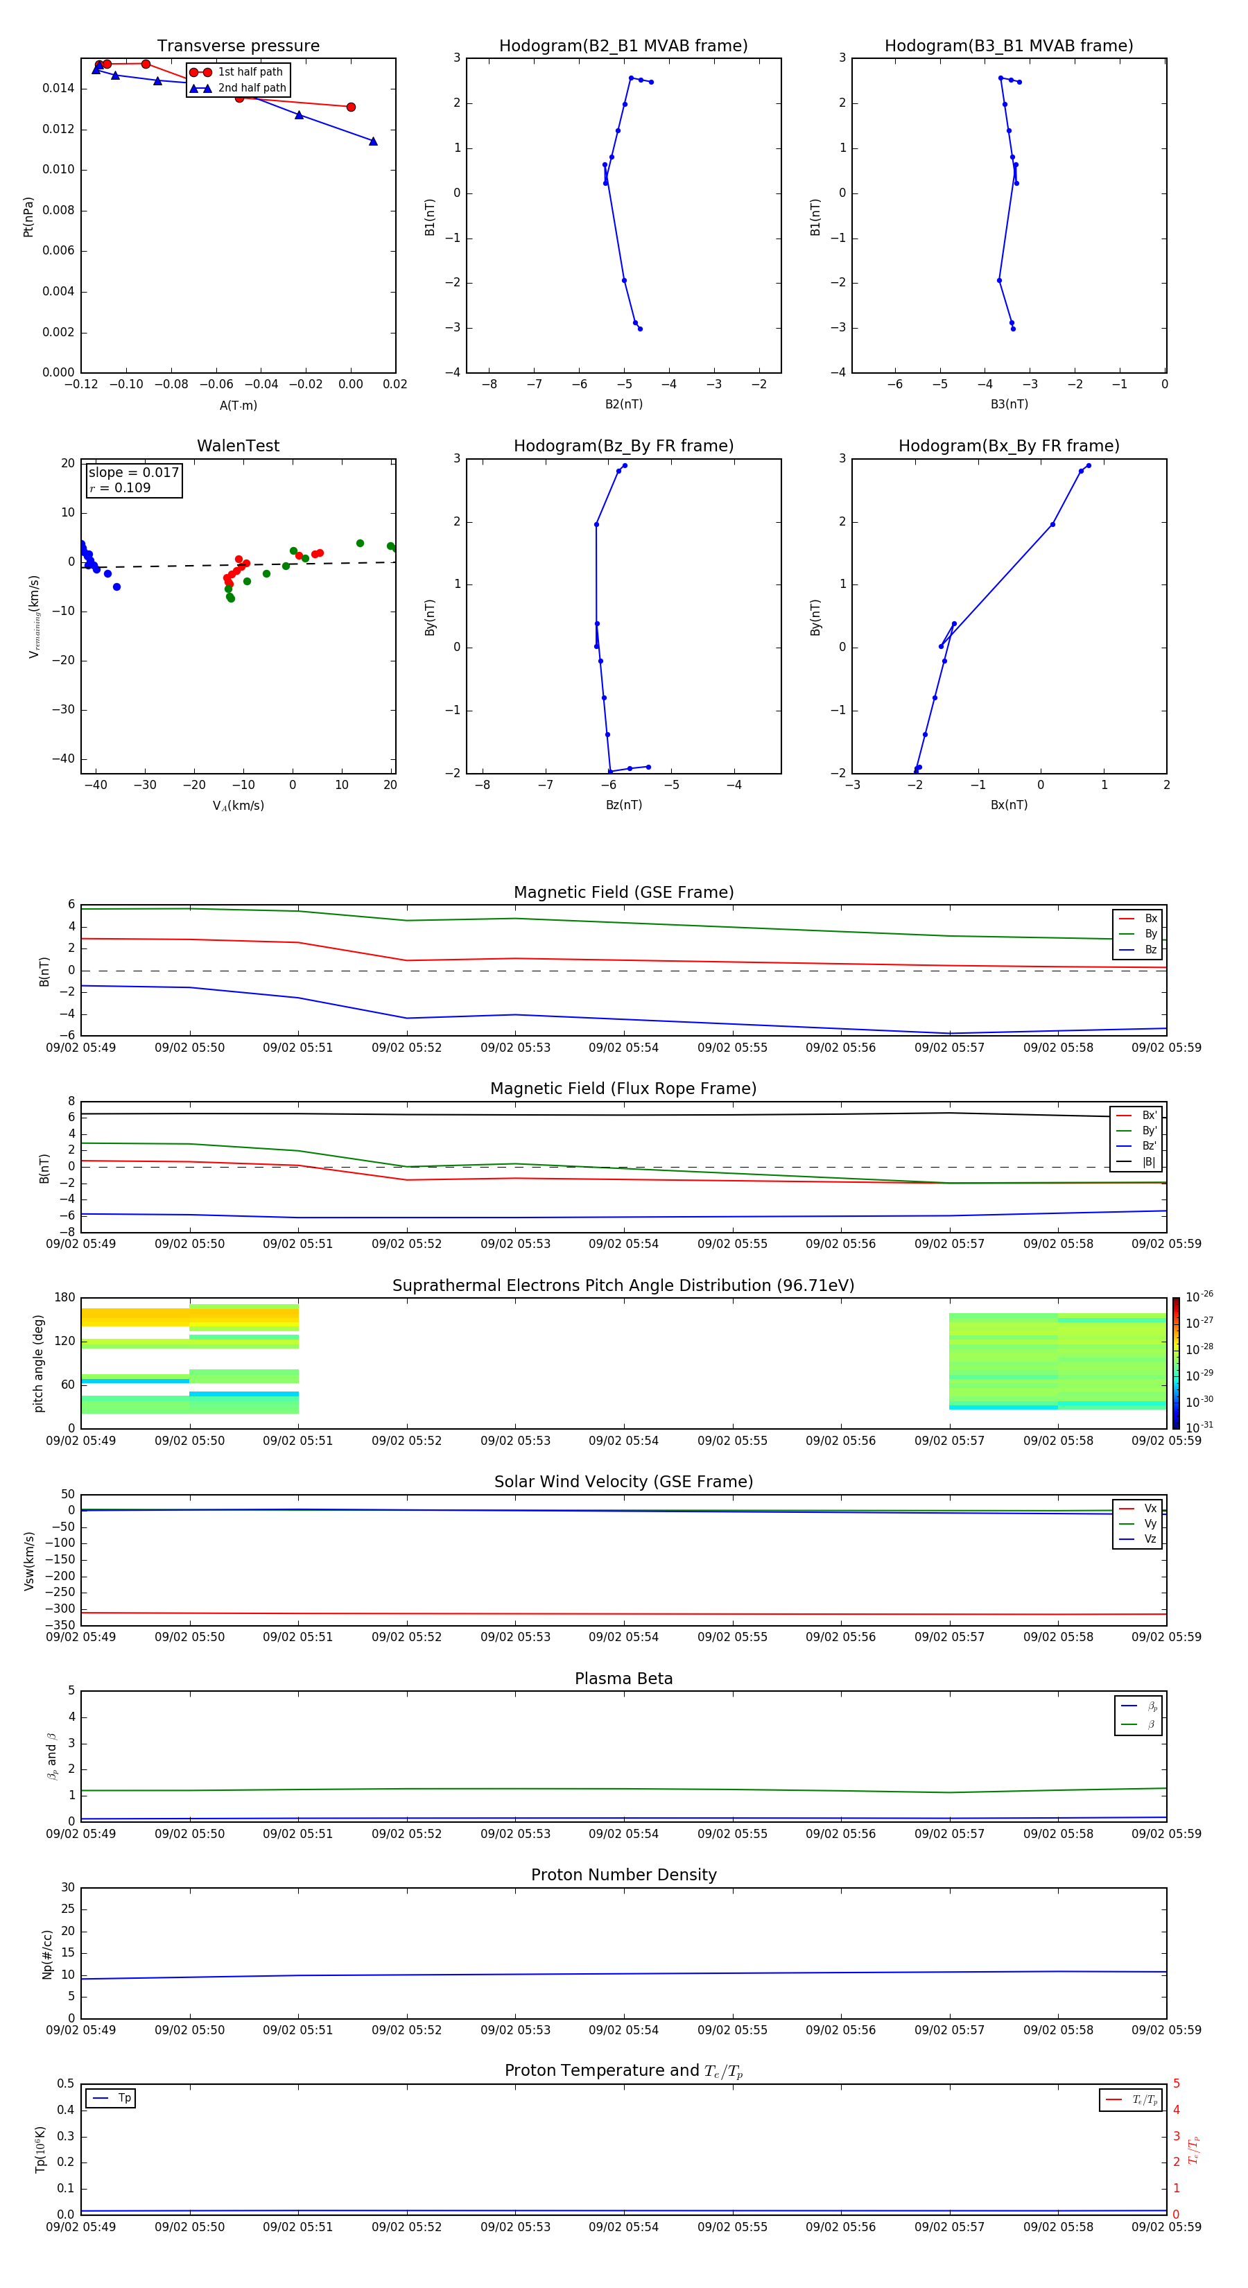Select the Suprathermal Electrons Pitch Angle Distribution title
The height and width of the screenshot is (2288, 1248).
coord(623,1285)
